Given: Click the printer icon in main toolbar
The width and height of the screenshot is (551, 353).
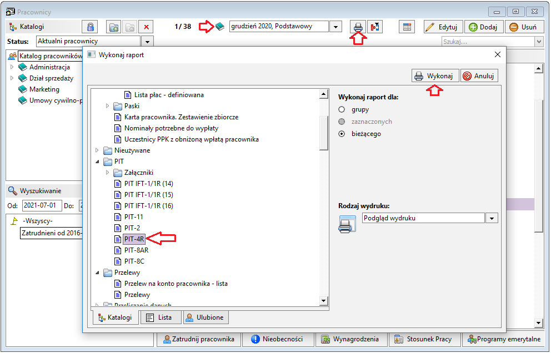Looking at the screenshot, I should (358, 27).
